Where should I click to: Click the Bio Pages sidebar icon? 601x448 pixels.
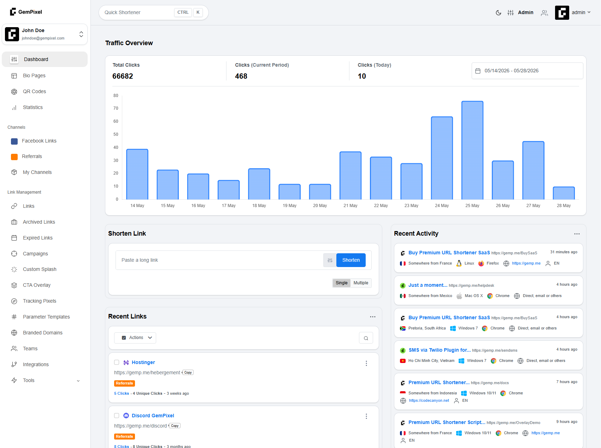pos(14,76)
